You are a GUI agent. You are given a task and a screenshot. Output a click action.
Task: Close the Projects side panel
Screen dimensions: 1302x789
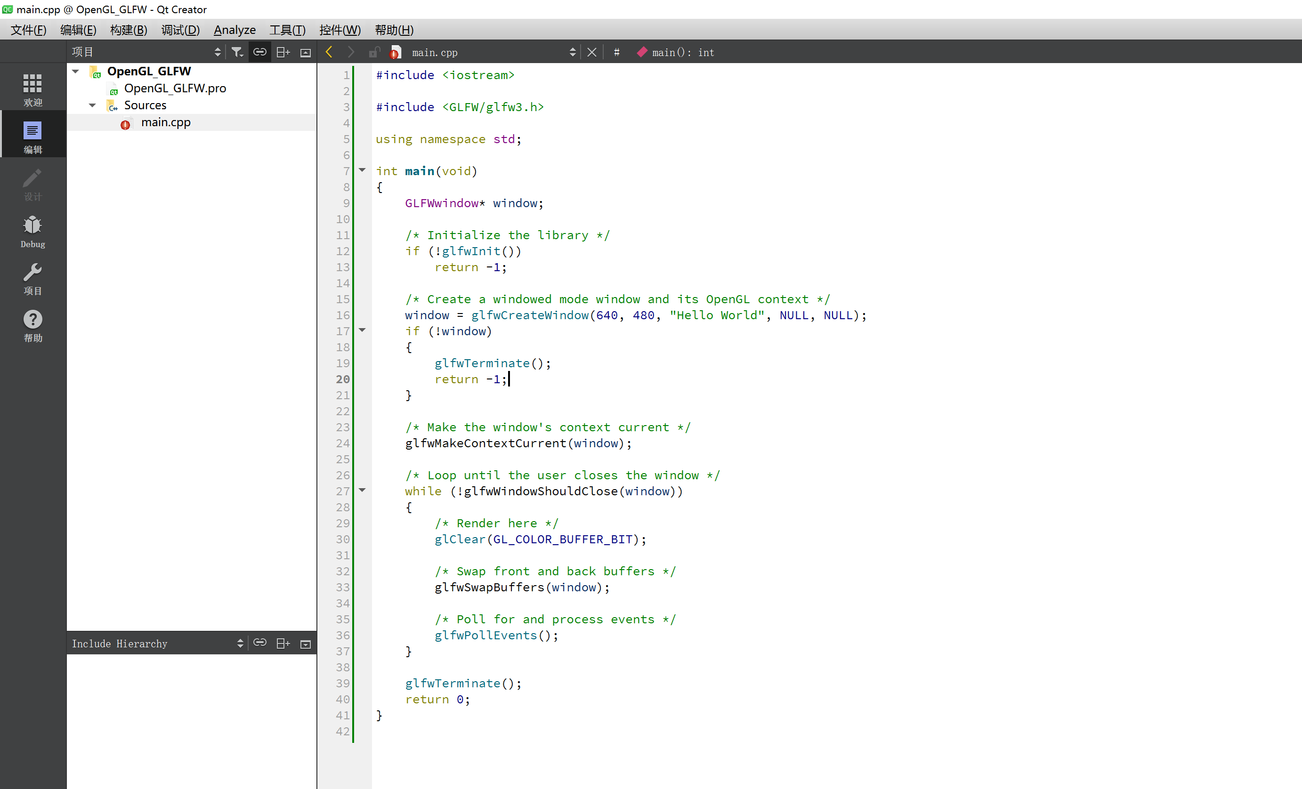pos(306,52)
